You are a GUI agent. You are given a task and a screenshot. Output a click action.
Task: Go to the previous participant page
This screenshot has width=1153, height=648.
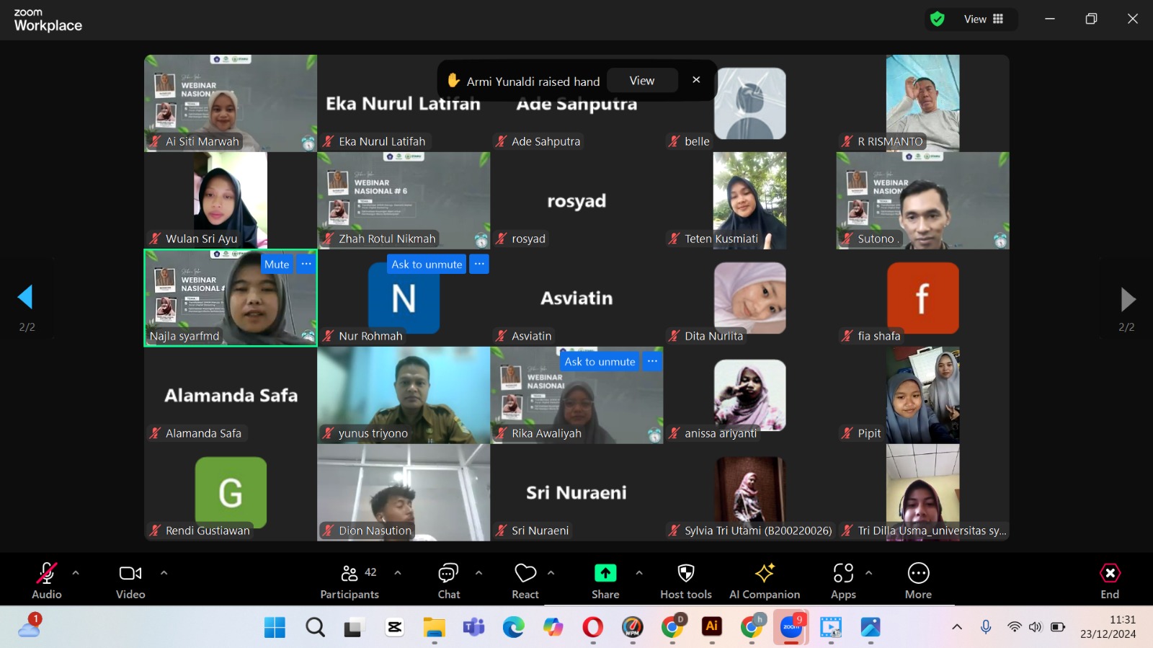click(x=26, y=297)
